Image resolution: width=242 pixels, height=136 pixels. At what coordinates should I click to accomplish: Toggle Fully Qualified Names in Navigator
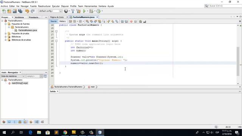tap(31, 122)
